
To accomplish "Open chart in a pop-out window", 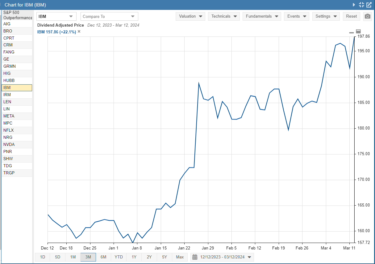I will 369,5.
